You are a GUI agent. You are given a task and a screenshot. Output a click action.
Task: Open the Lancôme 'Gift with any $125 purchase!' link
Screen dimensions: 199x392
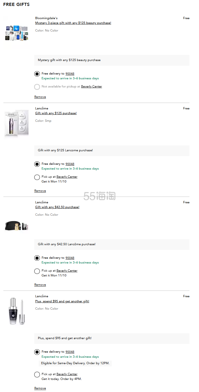(x=56, y=113)
